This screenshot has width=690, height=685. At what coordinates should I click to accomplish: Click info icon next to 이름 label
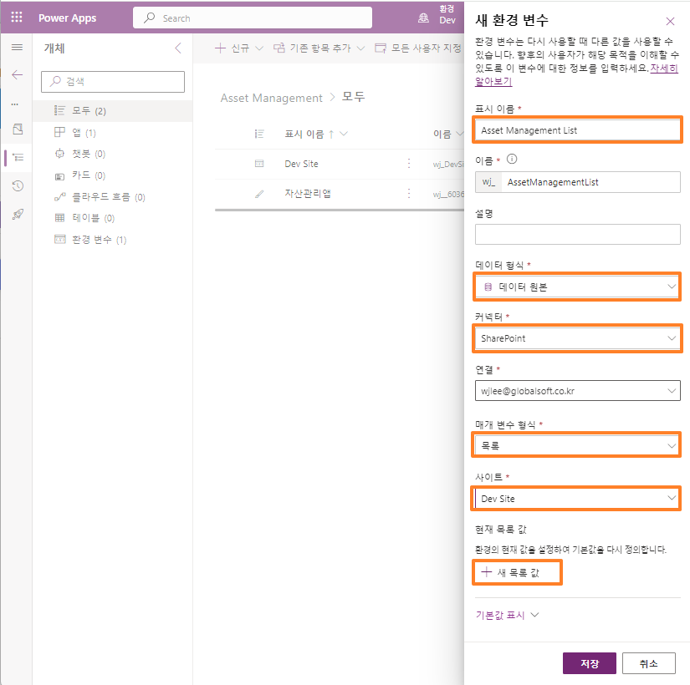click(x=512, y=160)
